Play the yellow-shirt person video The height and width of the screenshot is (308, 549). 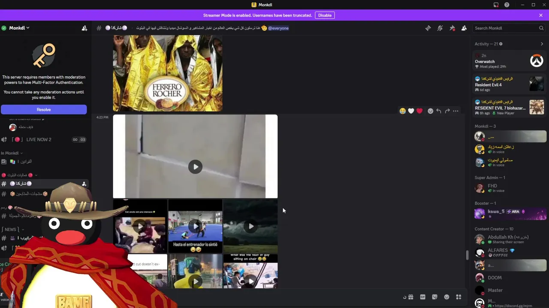pos(195,281)
